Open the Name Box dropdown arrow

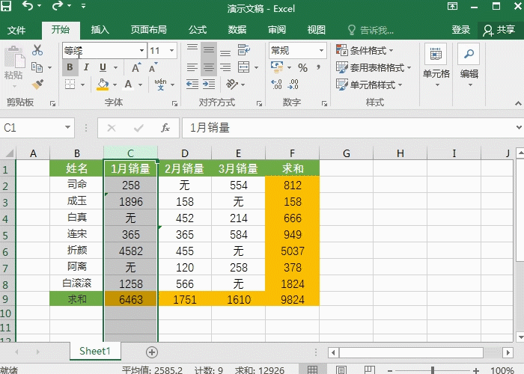68,127
